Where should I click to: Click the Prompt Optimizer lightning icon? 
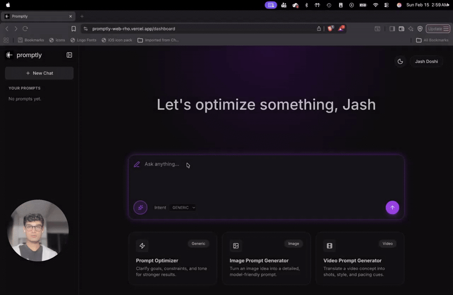coord(142,246)
